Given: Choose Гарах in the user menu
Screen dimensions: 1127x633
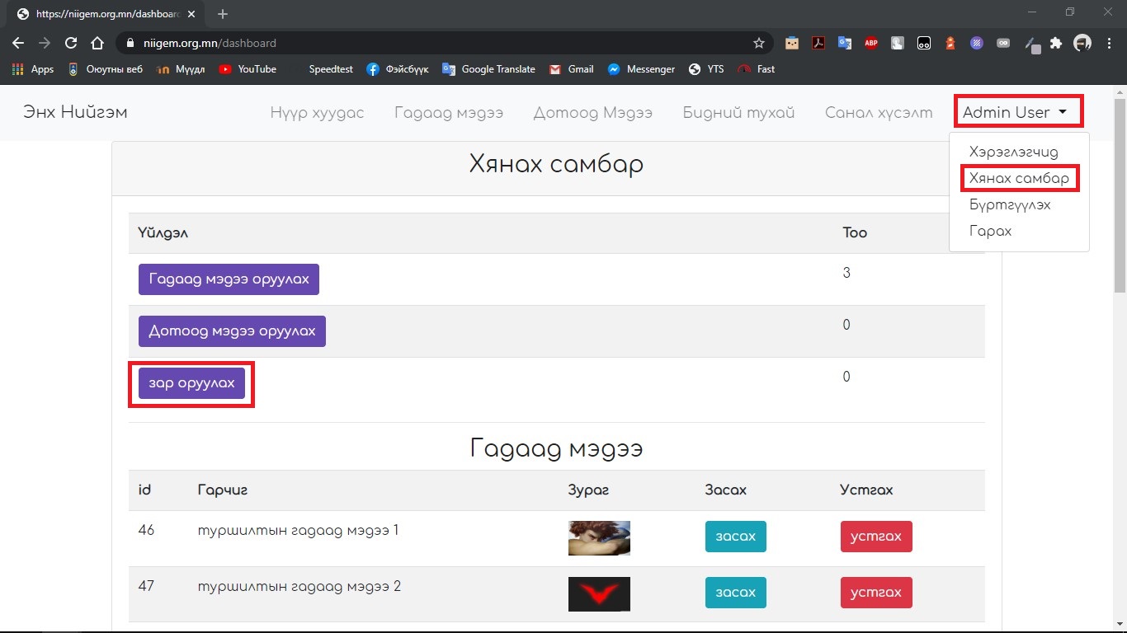Looking at the screenshot, I should tap(990, 231).
